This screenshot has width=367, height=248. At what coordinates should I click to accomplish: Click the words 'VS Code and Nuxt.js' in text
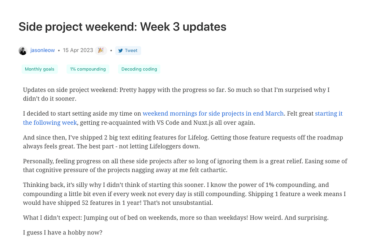(x=185, y=123)
